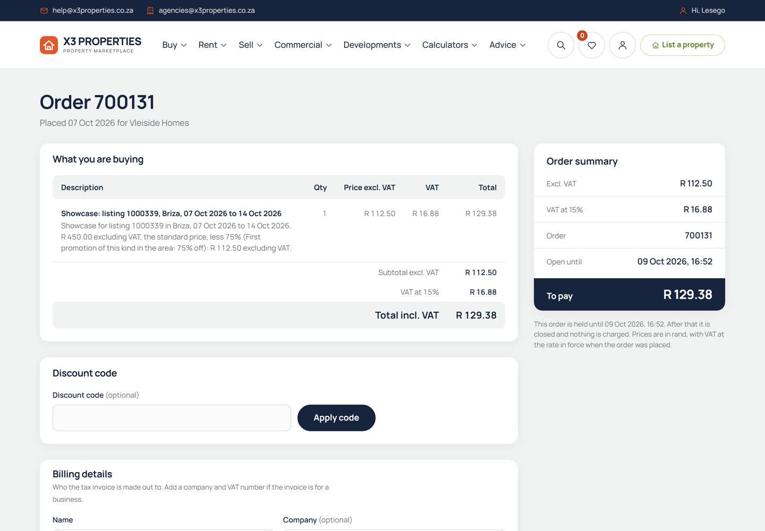Click the X3 PROPERTIES brand name text
This screenshot has height=531, width=765.
coord(102,41)
